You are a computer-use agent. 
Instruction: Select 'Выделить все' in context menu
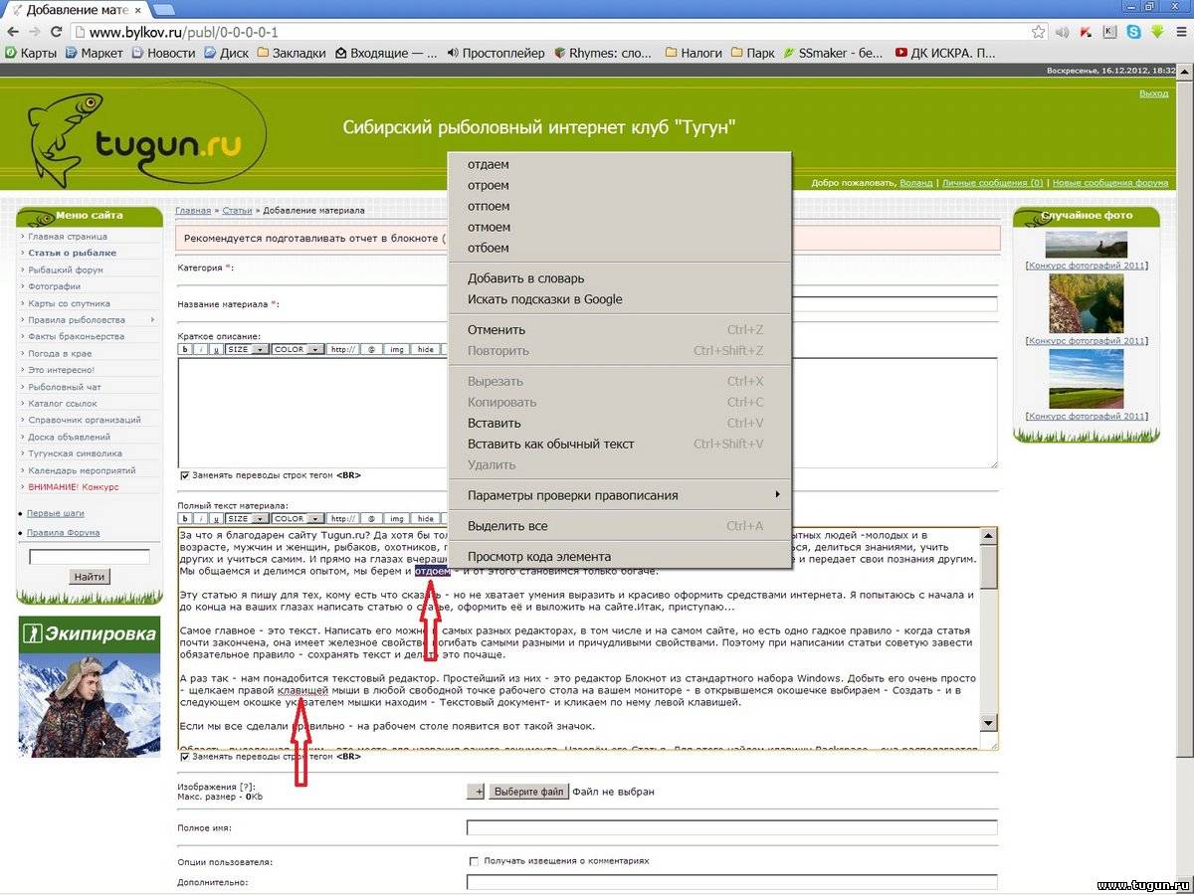(x=619, y=526)
